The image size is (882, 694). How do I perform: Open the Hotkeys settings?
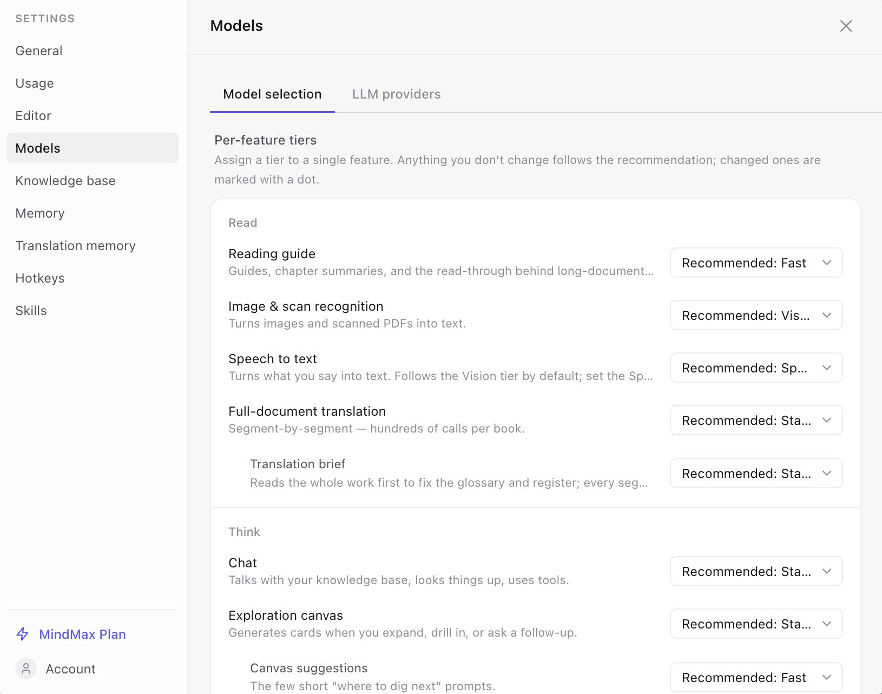tap(93, 278)
